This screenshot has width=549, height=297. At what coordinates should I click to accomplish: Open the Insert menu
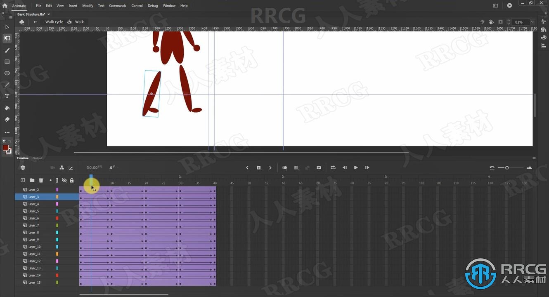click(x=73, y=5)
